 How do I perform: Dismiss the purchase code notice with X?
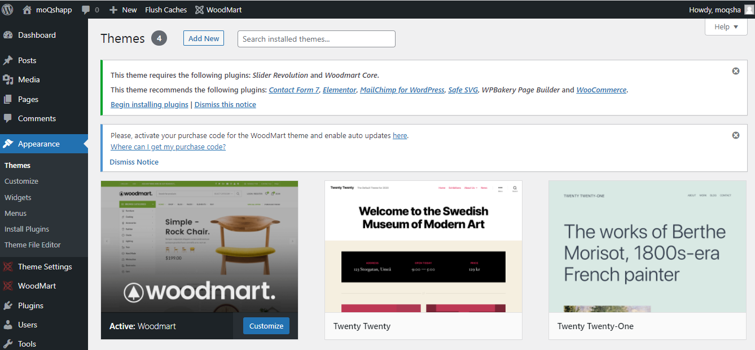pos(736,135)
